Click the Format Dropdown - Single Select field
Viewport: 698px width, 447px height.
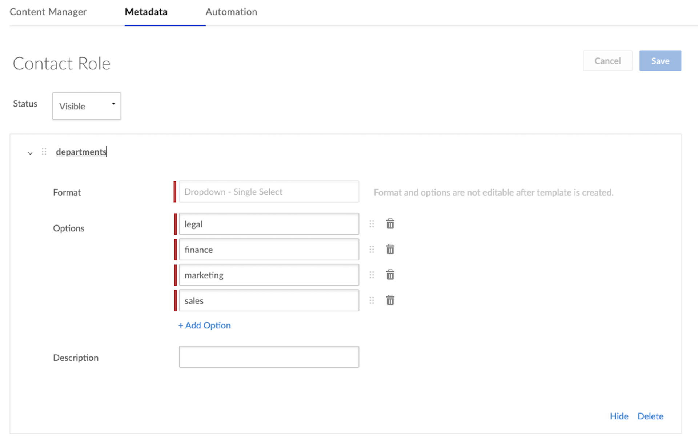point(269,192)
